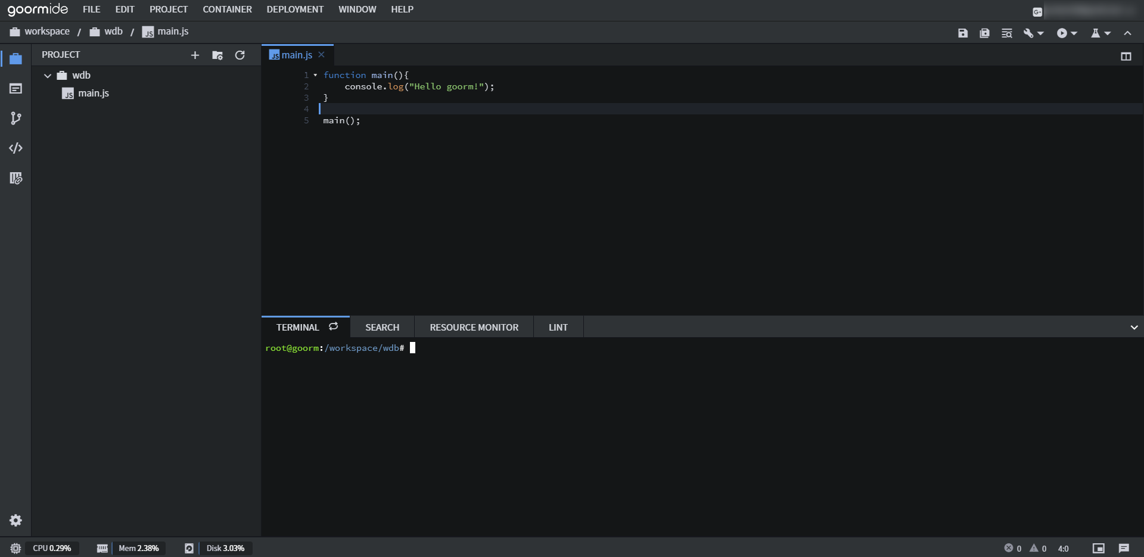Open the HELP menu

coord(402,10)
